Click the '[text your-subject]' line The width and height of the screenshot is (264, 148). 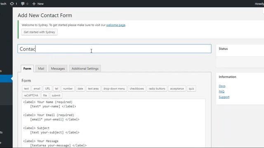55,132
